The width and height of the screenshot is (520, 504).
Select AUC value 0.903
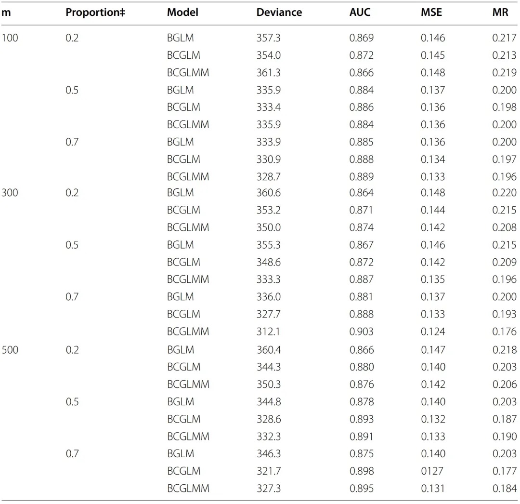[x=361, y=332]
